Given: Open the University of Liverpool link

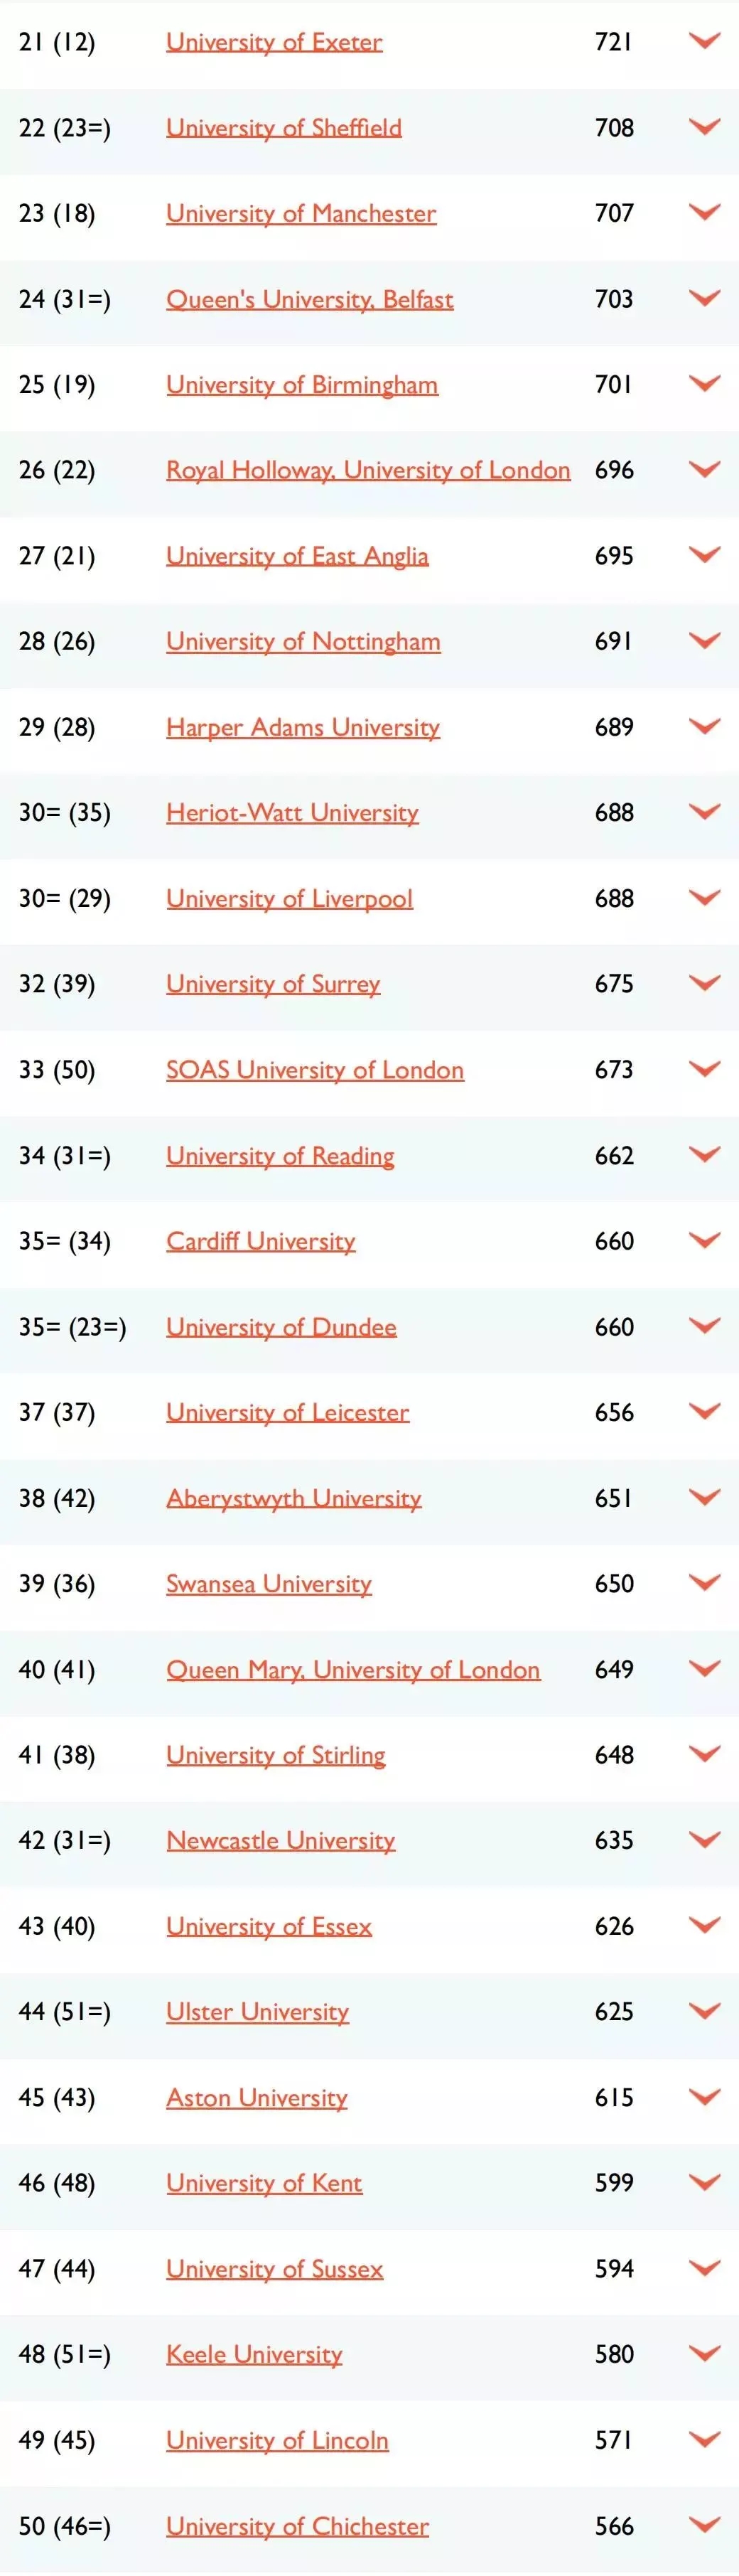Looking at the screenshot, I should [289, 898].
